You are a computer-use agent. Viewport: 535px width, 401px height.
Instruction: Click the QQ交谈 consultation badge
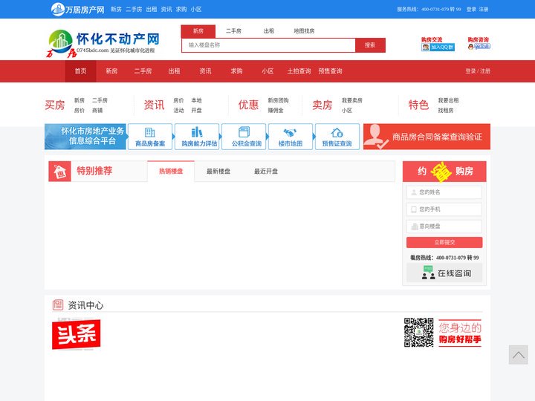pos(479,47)
